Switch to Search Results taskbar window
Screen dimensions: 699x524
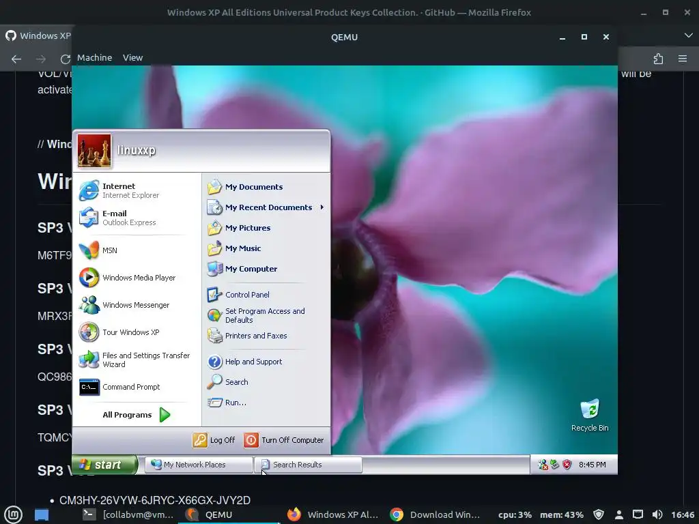(x=308, y=465)
